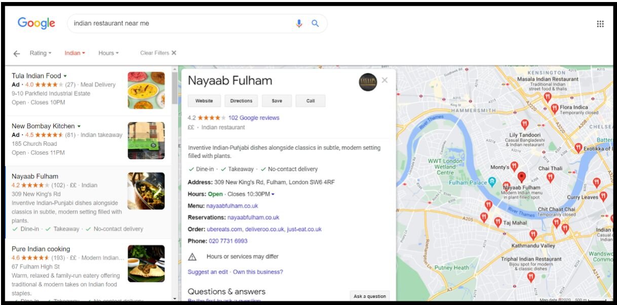Image resolution: width=617 pixels, height=305 pixels.
Task: Select the Pure Indian cooking listing
Action: pos(41,249)
